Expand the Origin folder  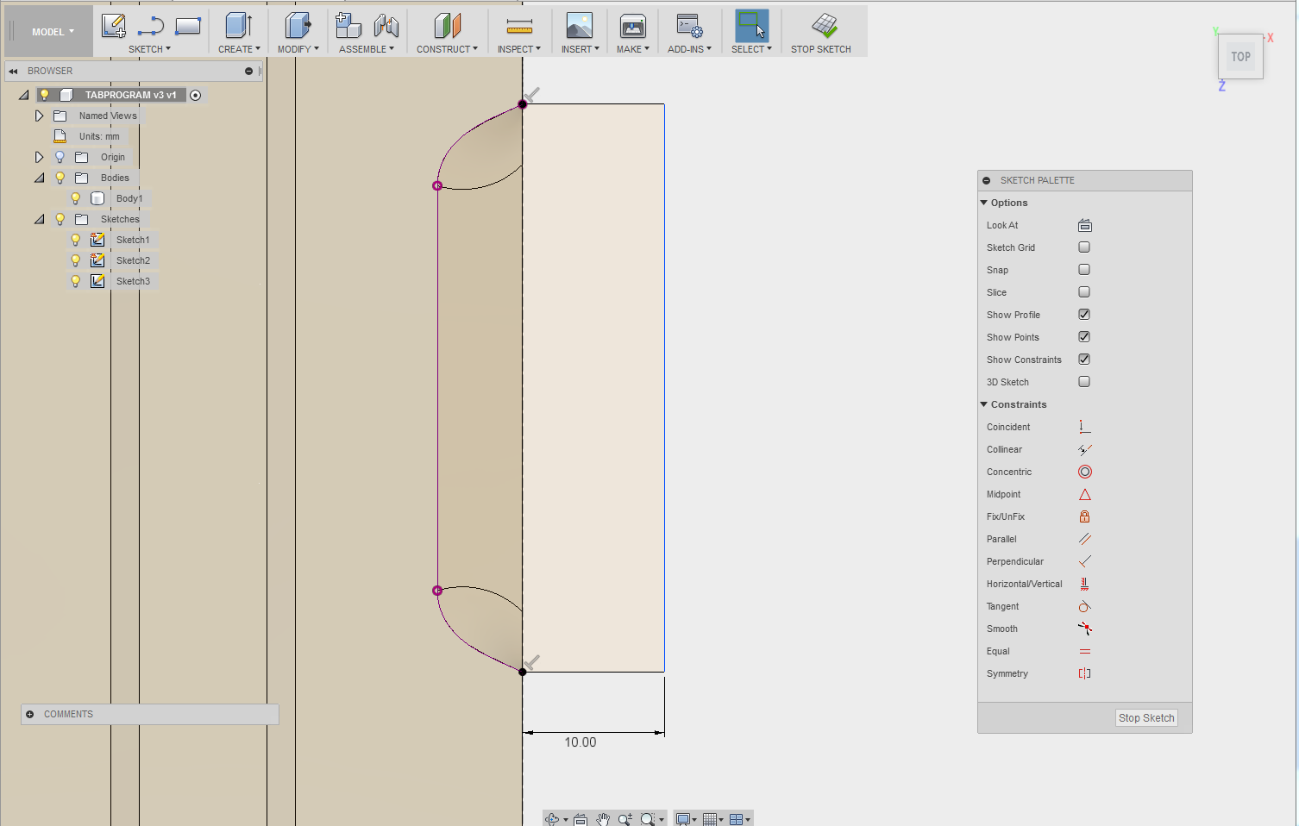click(39, 157)
